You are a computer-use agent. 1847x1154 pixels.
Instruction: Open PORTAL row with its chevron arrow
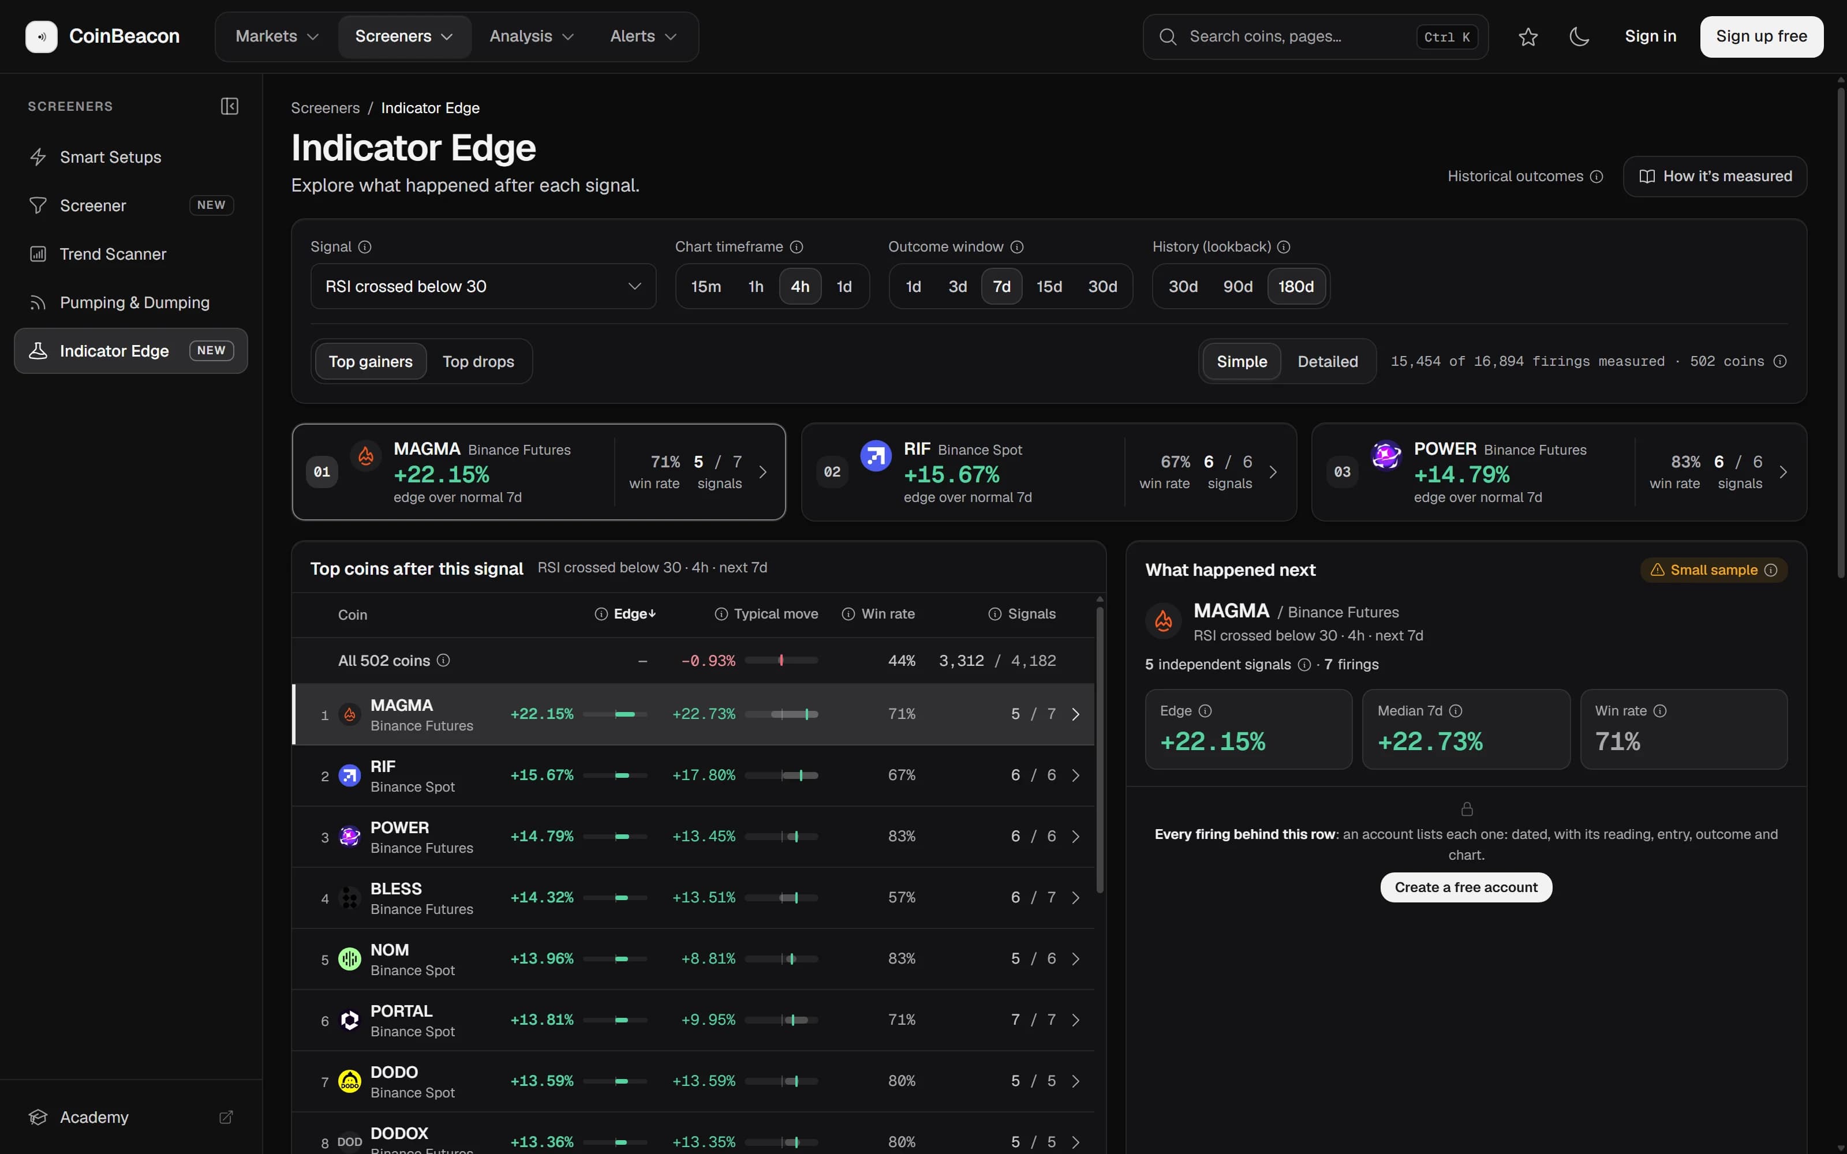click(x=1075, y=1020)
